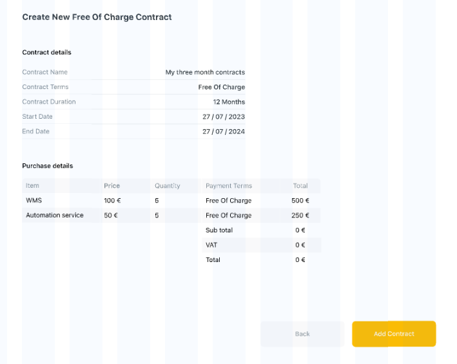Select the WMS item row
Image resolution: width=457 pixels, height=364 pixels.
coord(34,201)
